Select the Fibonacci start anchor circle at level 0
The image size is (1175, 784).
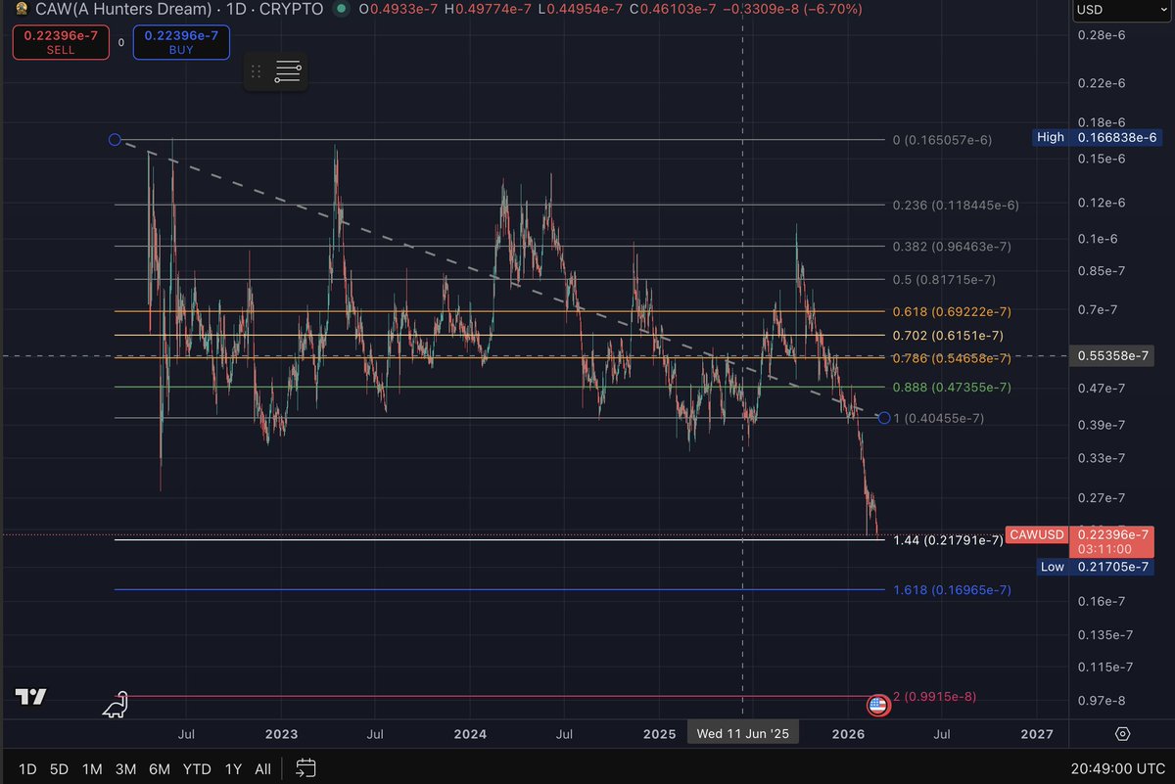coord(115,140)
